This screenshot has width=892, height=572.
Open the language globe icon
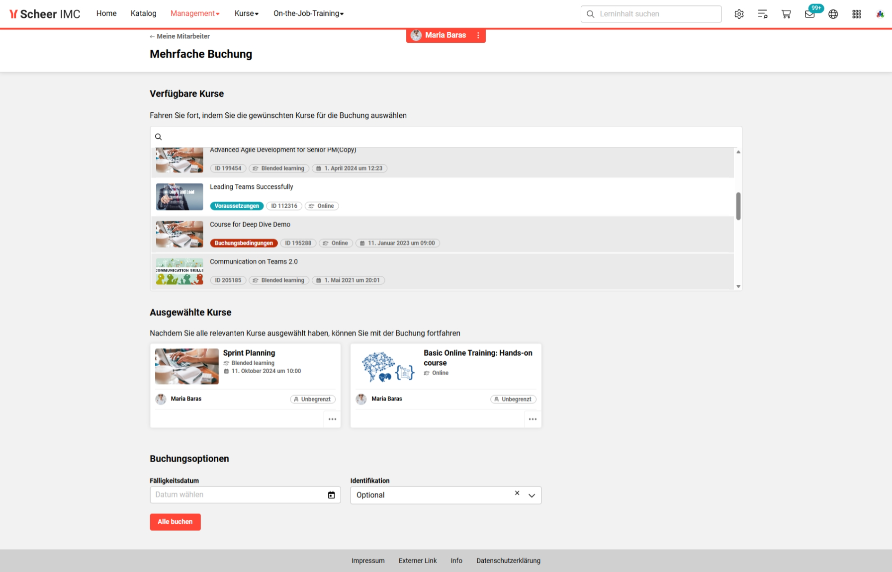click(x=833, y=14)
